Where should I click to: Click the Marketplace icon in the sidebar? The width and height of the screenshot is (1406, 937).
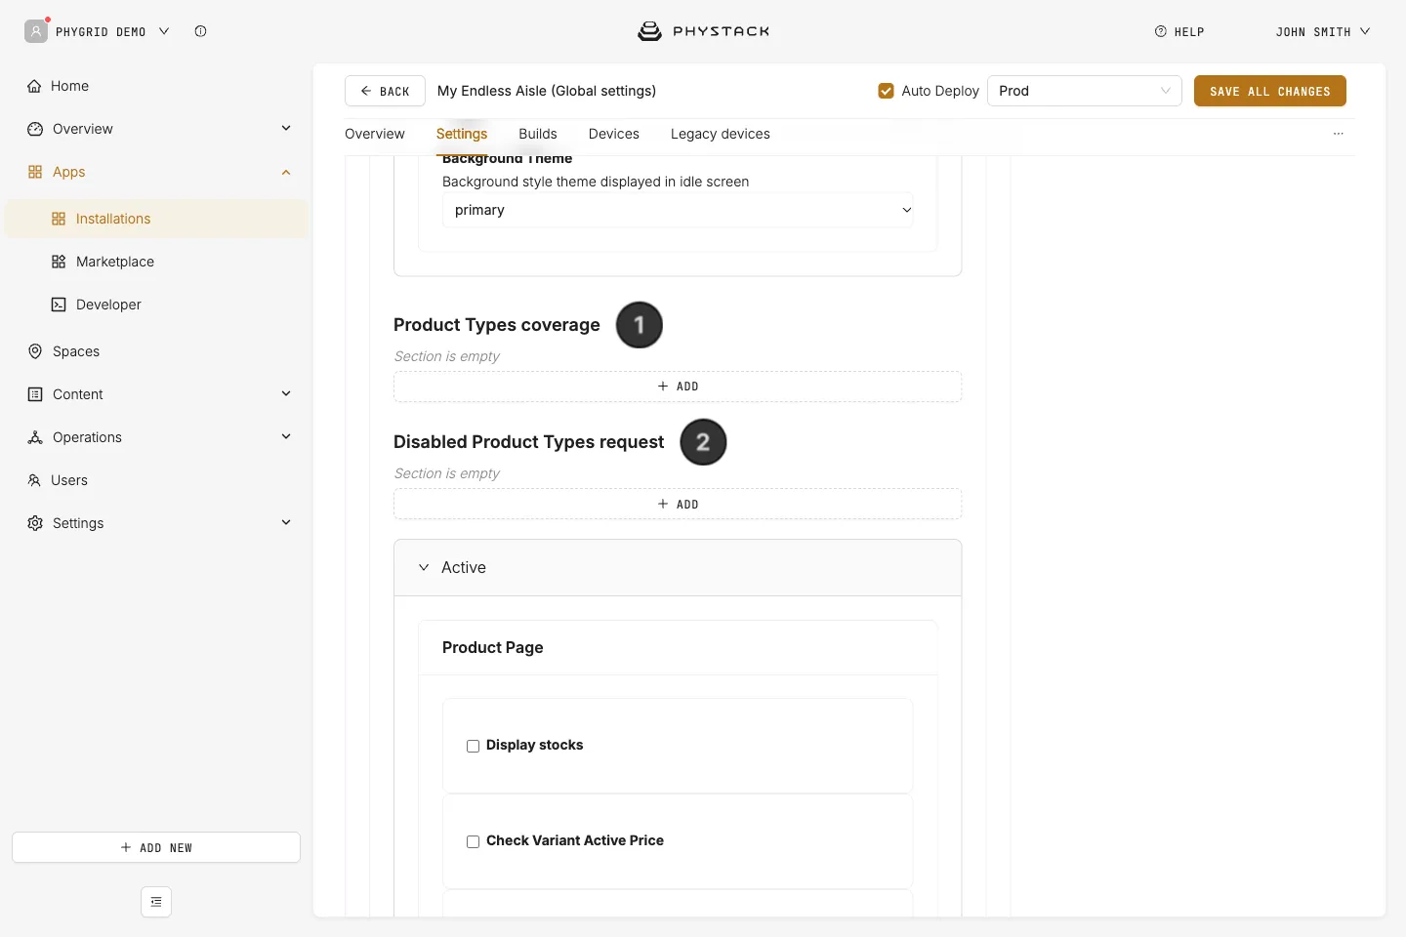(59, 262)
